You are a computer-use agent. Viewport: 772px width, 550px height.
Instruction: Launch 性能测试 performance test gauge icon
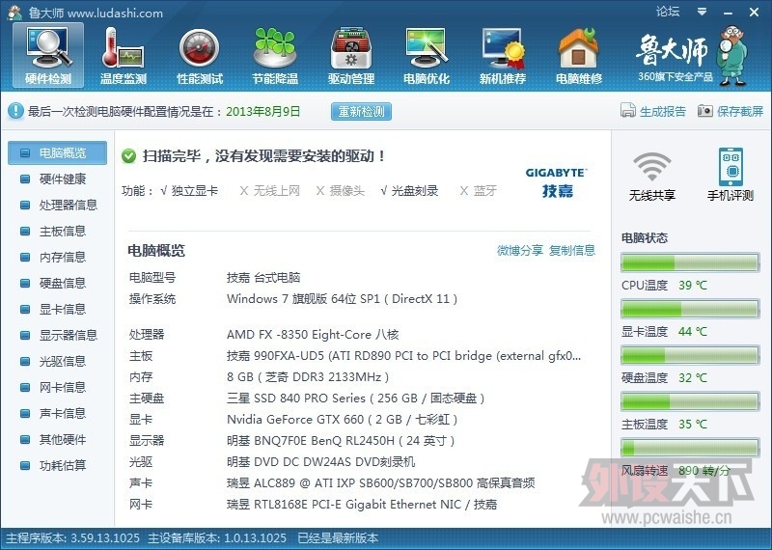[200, 56]
